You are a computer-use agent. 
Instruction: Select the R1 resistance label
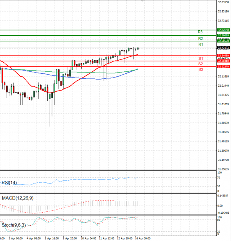tap(201, 45)
